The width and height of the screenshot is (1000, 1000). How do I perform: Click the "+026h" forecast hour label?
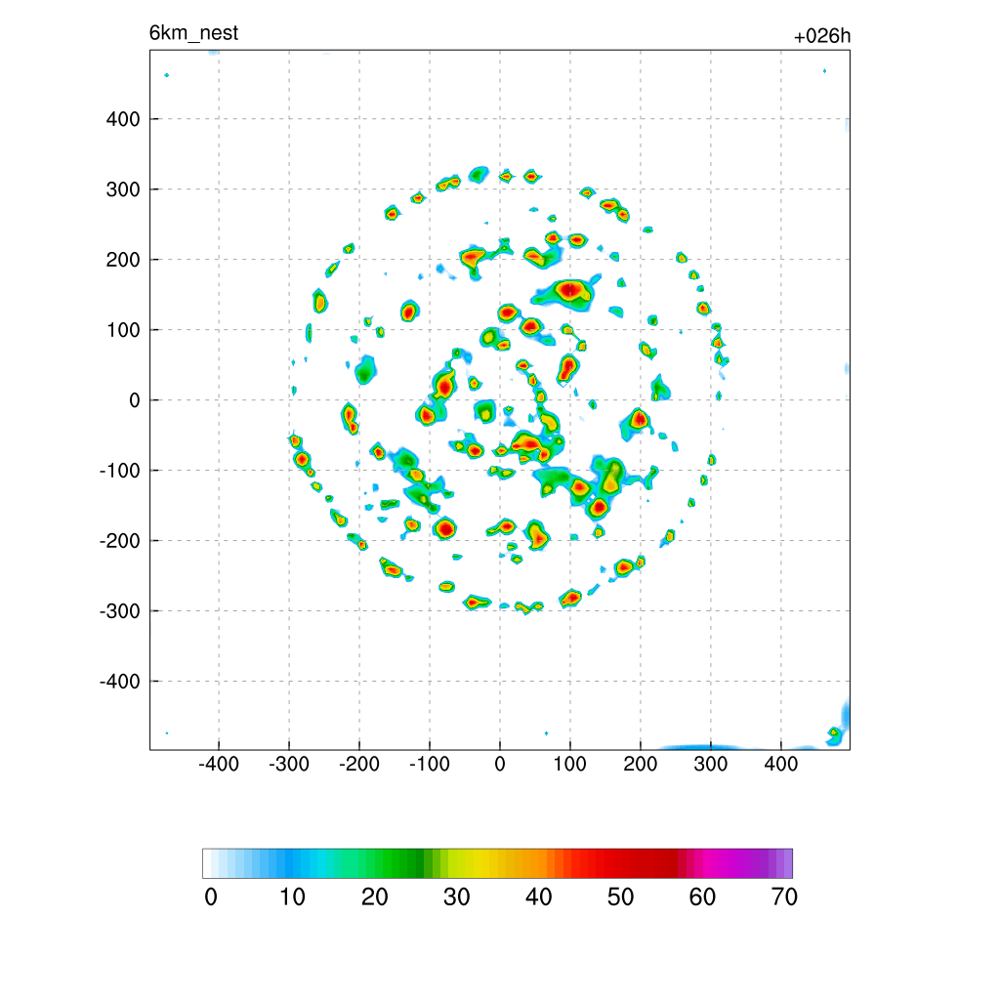821,36
